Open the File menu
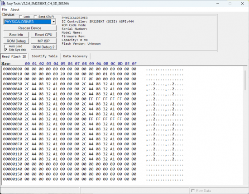 click(5, 9)
